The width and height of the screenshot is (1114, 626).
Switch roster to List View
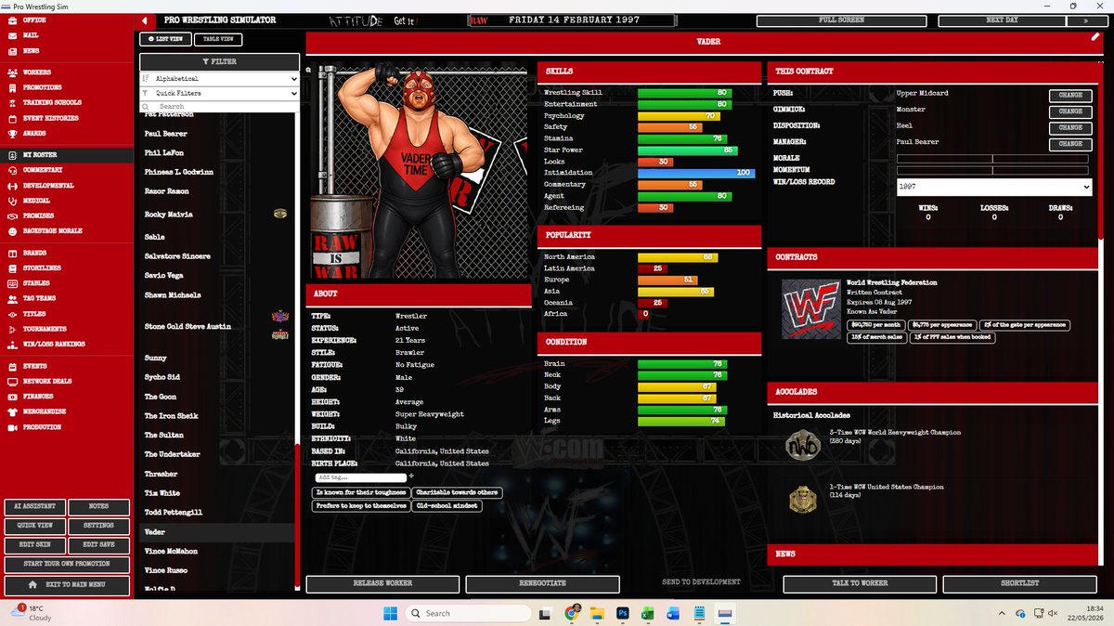pos(164,39)
